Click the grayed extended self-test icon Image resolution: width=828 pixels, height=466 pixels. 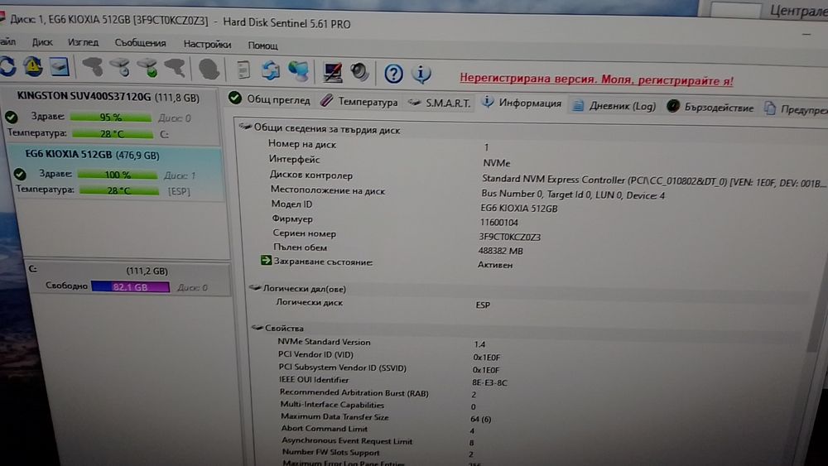175,69
